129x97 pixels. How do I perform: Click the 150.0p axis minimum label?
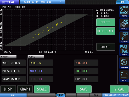click(8, 52)
